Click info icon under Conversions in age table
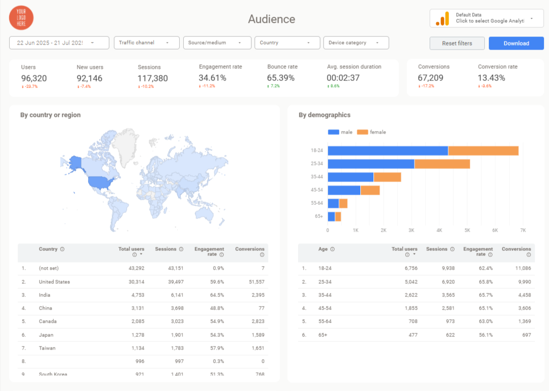This screenshot has height=391, width=549. (x=529, y=255)
